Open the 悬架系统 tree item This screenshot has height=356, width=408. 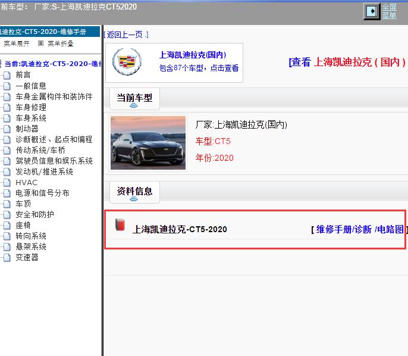31,246
